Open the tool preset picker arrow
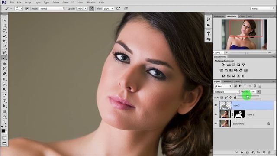 click(11, 9)
